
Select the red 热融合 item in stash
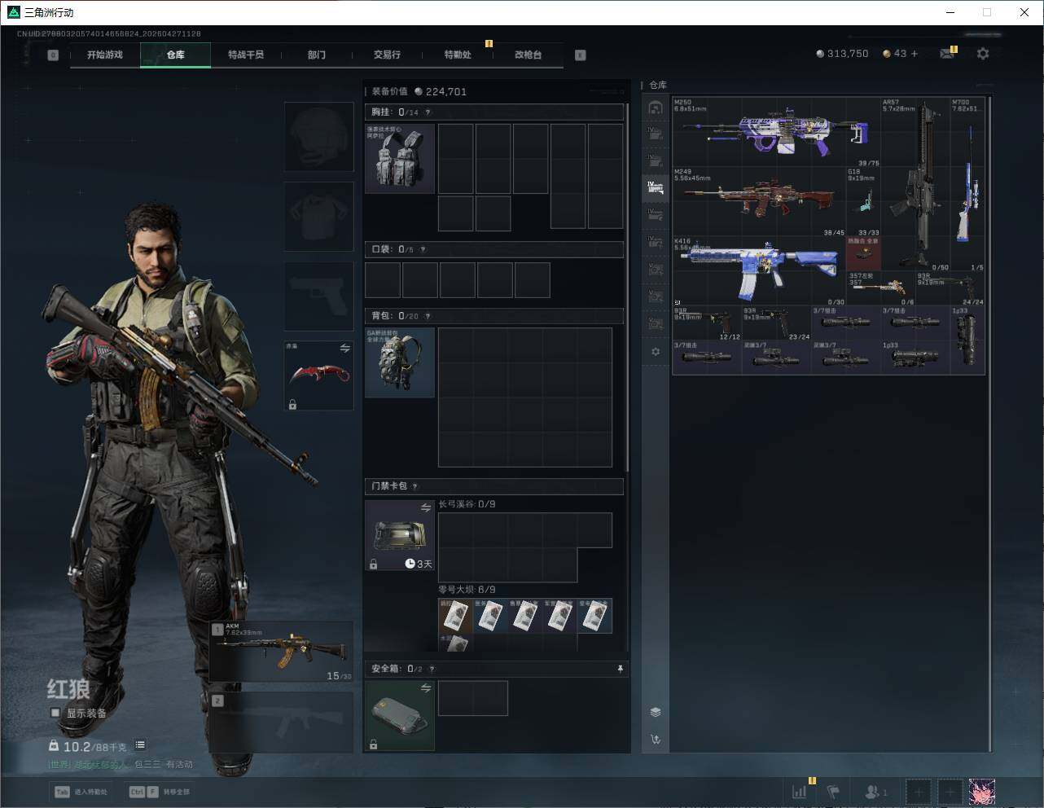(863, 254)
